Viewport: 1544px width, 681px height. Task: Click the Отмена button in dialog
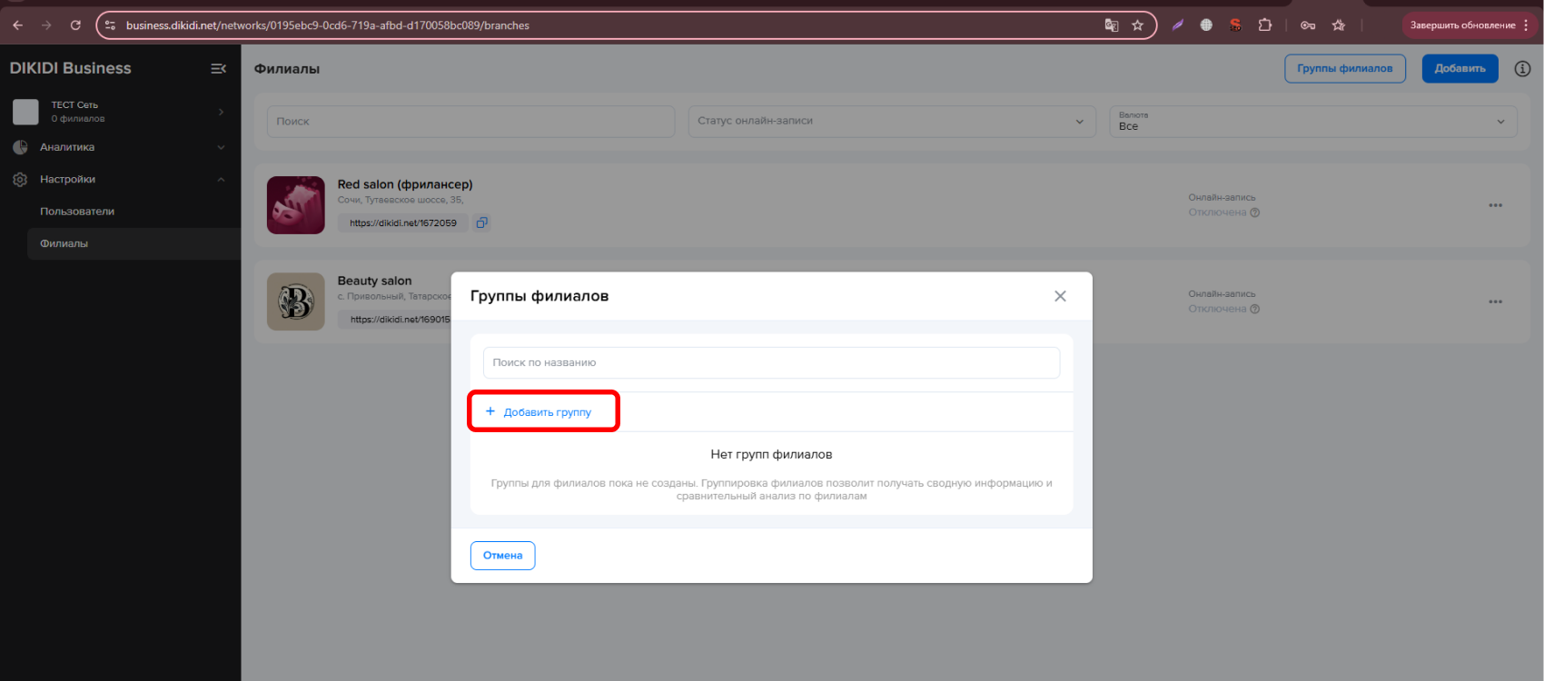[x=502, y=556]
